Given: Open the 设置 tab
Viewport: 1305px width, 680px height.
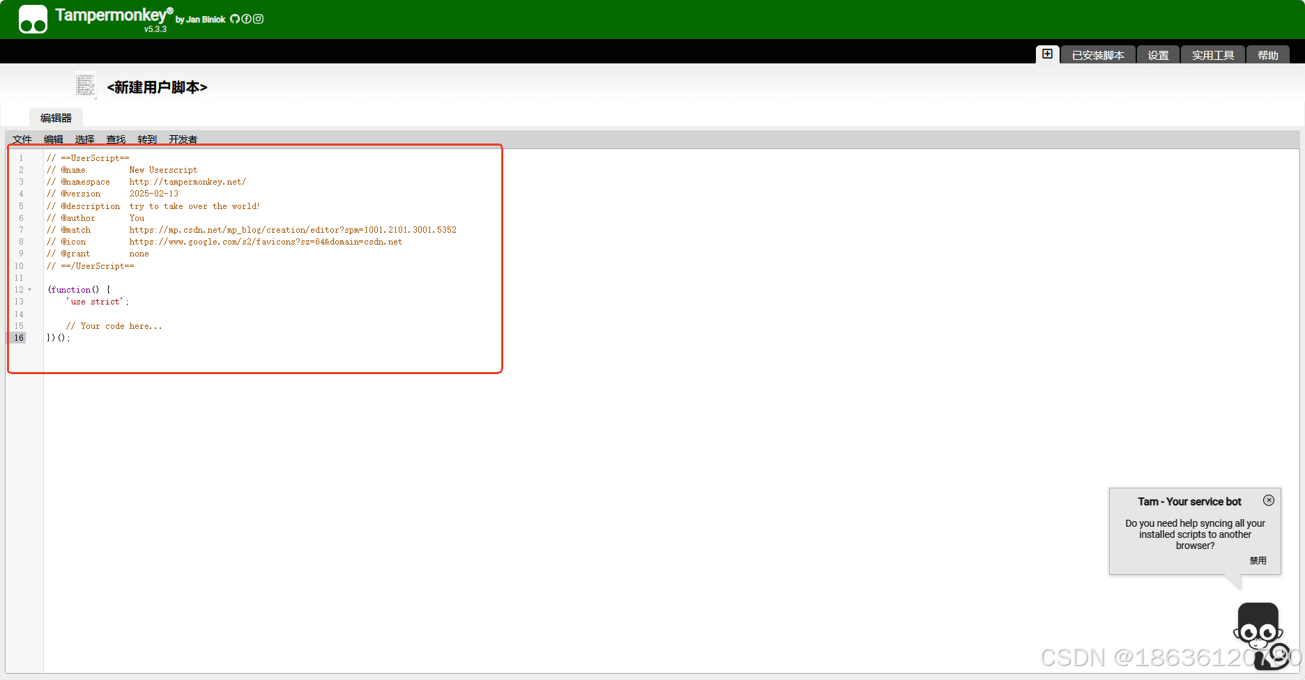Looking at the screenshot, I should point(1158,55).
